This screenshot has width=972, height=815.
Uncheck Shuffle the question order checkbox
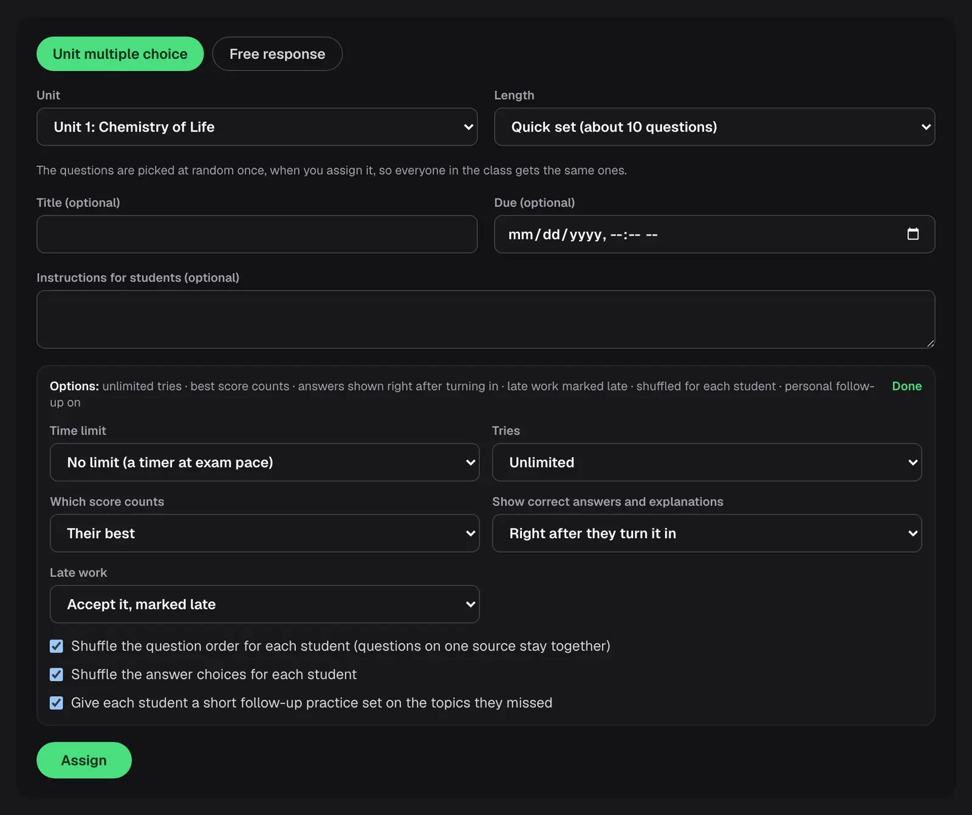coord(56,646)
